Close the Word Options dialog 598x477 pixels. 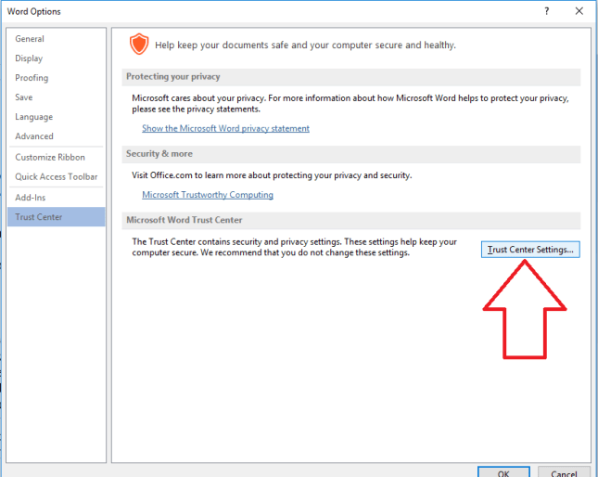pyautogui.click(x=579, y=11)
